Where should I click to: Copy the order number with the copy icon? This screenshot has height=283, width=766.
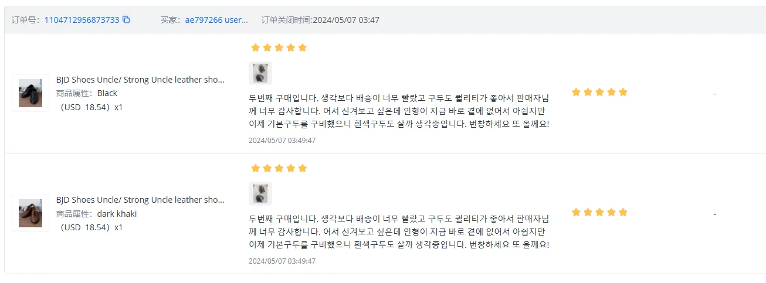(126, 20)
